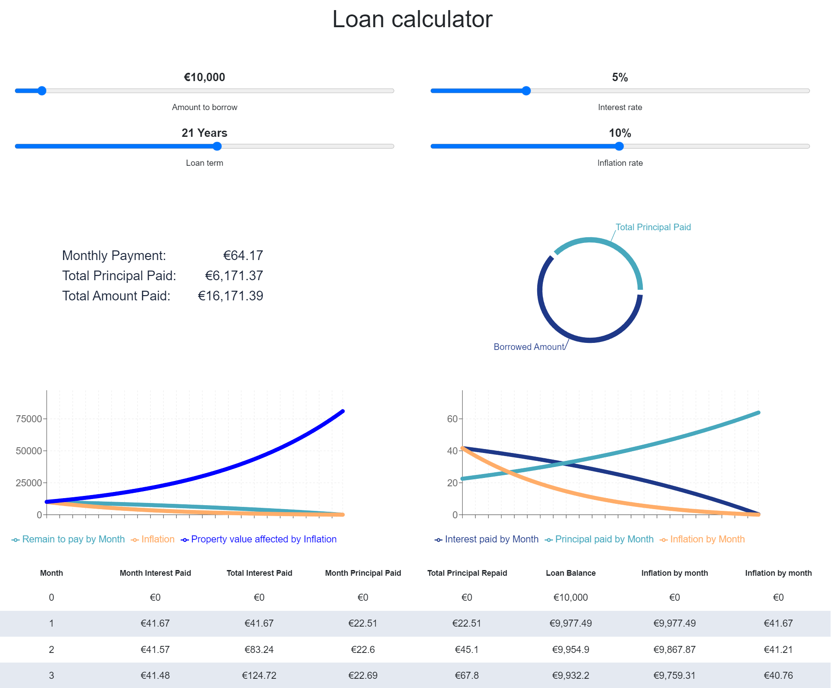
Task: Click the Interest rate slider handle
Action: click(x=526, y=91)
